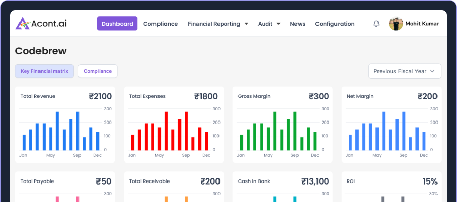This screenshot has height=202, width=457.
Task: Click the Total Expenses card title
Action: coord(147,96)
